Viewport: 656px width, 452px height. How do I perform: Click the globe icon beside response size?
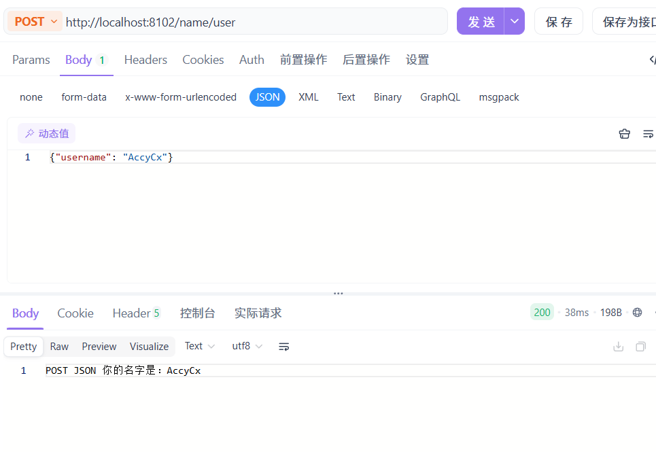click(637, 312)
